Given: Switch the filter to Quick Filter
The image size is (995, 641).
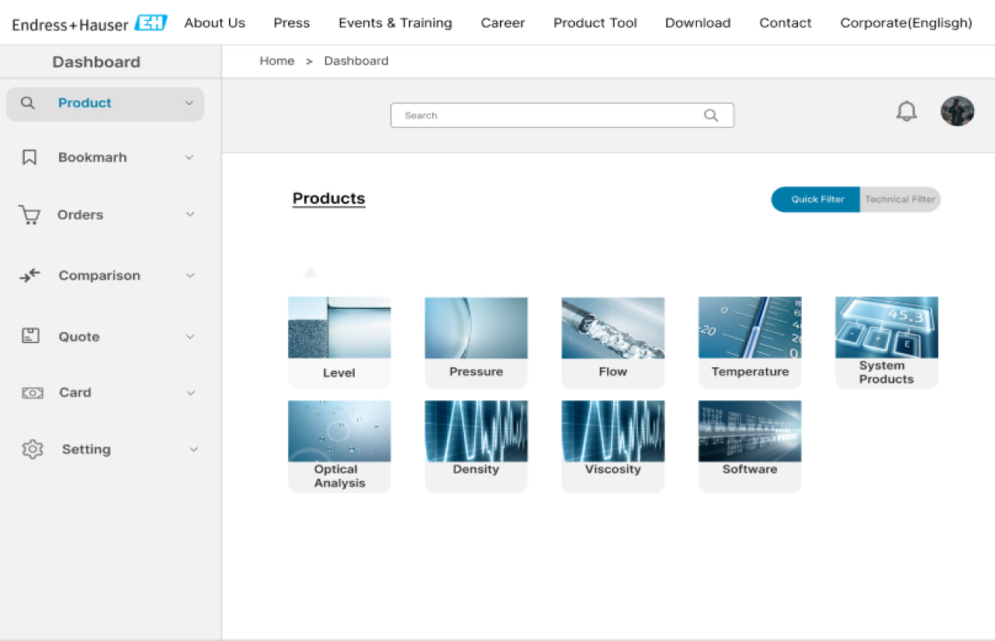Looking at the screenshot, I should [815, 199].
